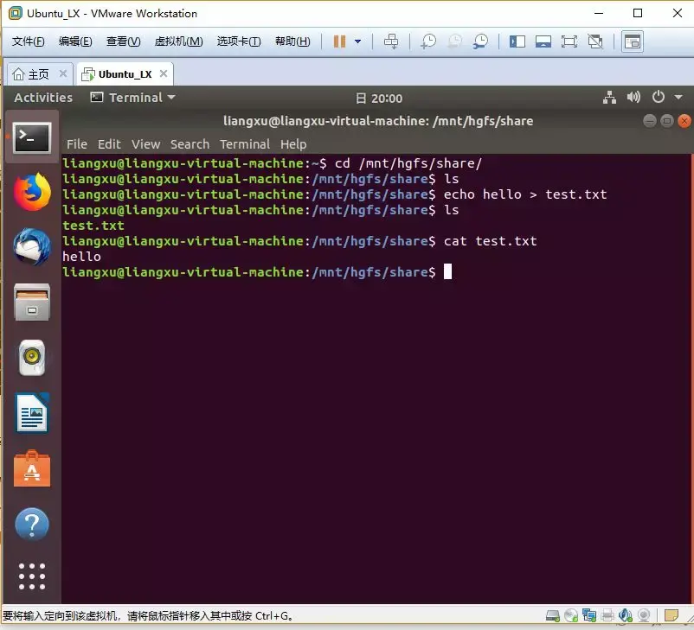Open the clock and calendar showing 20:00
The height and width of the screenshot is (630, 694).
pyautogui.click(x=379, y=99)
